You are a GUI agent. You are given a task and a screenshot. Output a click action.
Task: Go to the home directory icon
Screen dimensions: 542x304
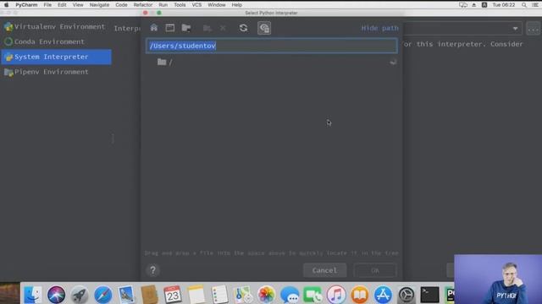pos(154,28)
